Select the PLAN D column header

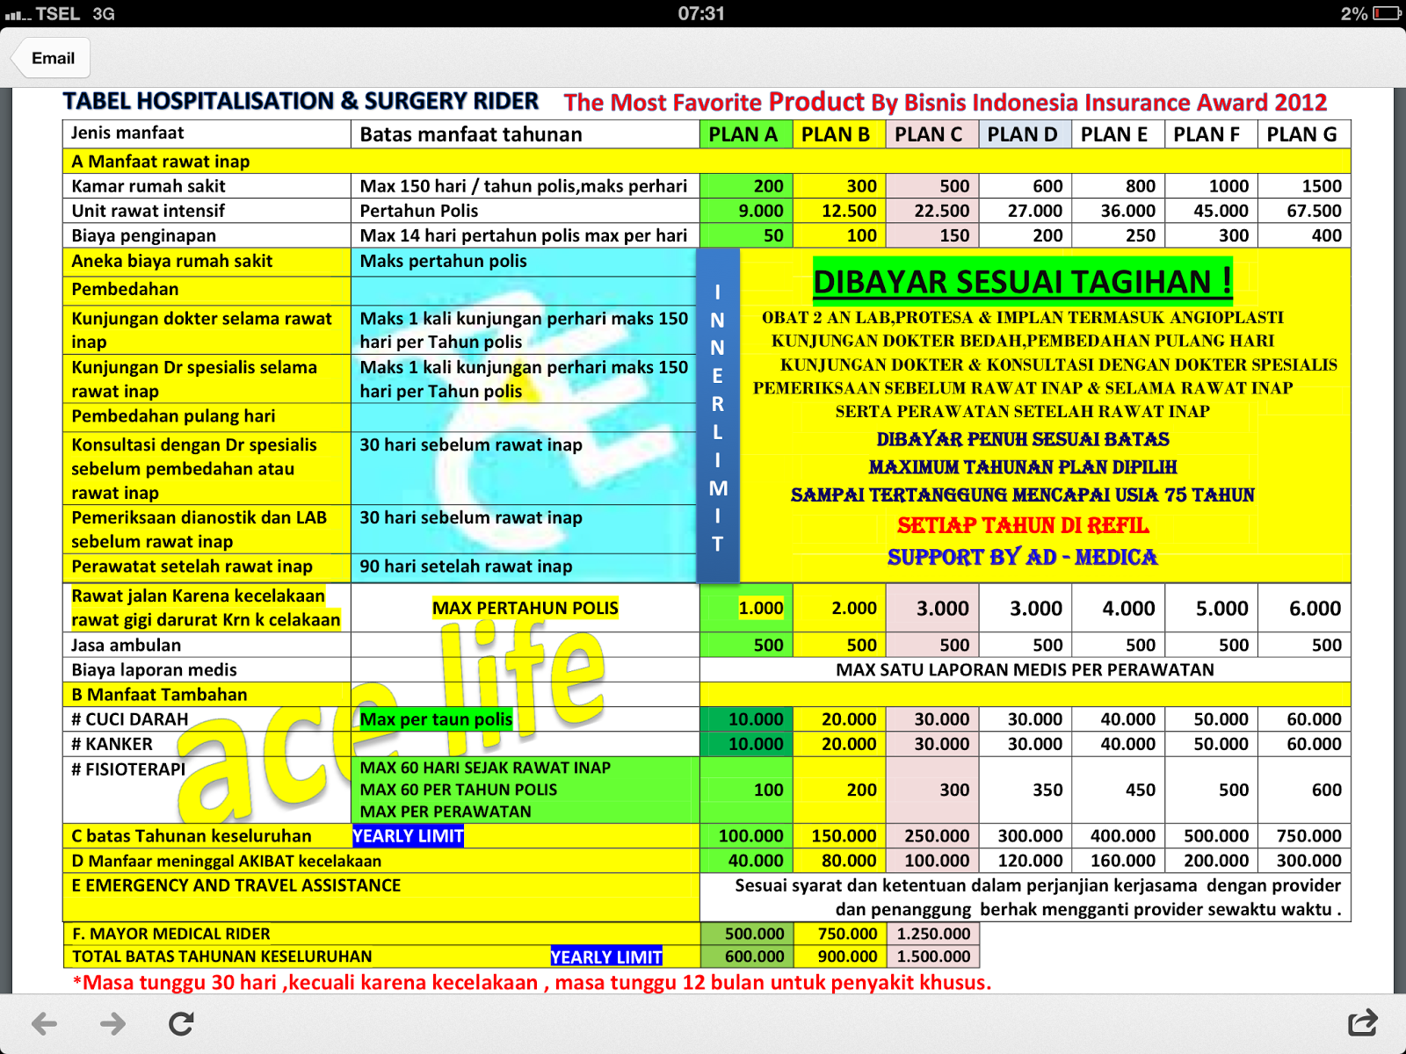point(1026,134)
